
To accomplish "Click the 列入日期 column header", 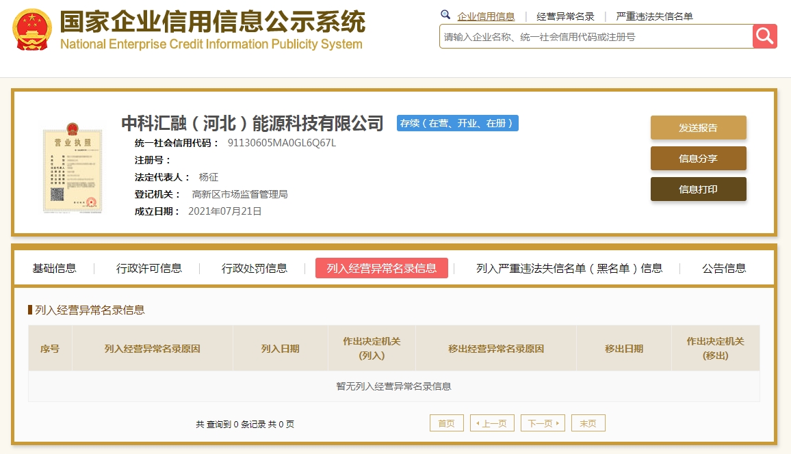I will pos(280,348).
